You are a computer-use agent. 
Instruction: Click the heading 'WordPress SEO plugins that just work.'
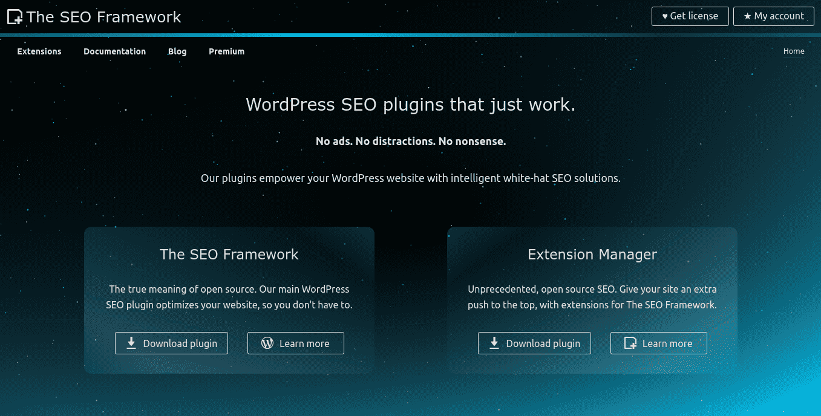point(410,105)
